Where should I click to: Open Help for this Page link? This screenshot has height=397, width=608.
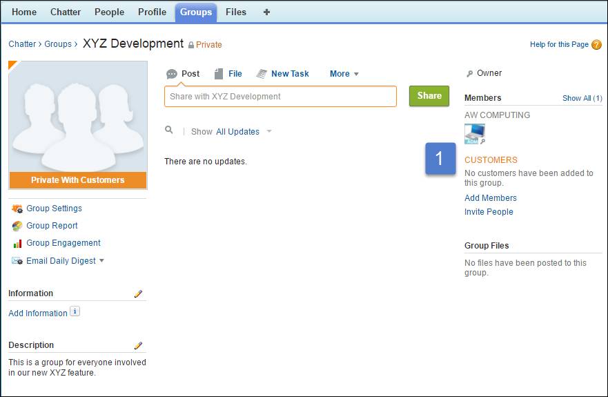coord(559,44)
